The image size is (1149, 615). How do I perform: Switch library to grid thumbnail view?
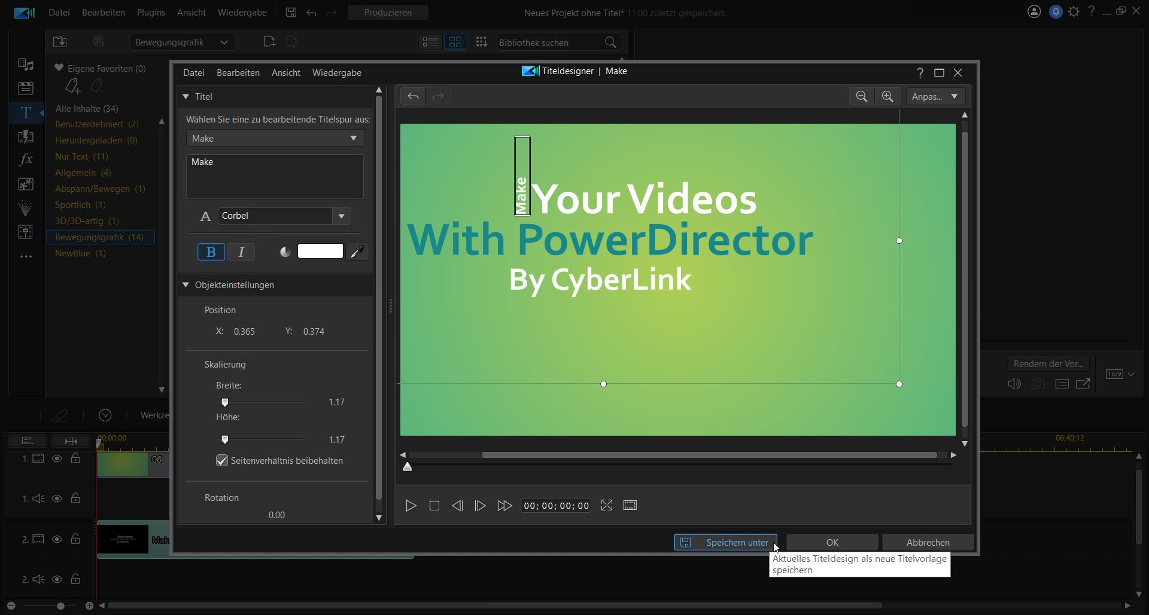pyautogui.click(x=455, y=42)
